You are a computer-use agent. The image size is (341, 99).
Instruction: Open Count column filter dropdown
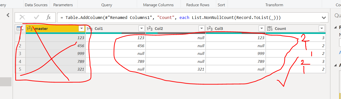pyautogui.click(x=322, y=28)
